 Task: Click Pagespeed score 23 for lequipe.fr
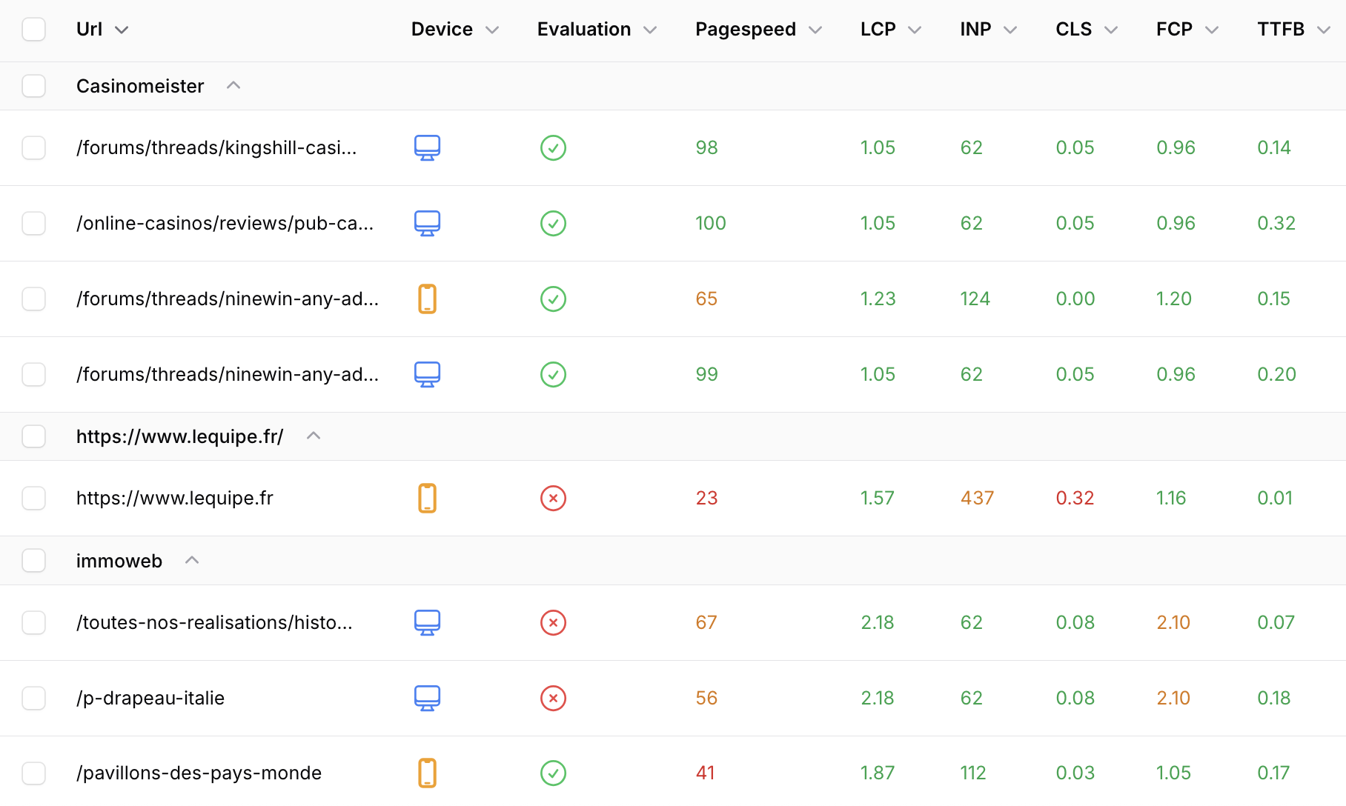coord(706,498)
